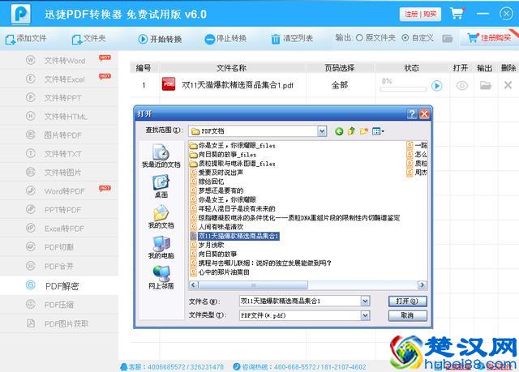Click 注册购买 button on toolbar
The width and height of the screenshot is (519, 372).
489,38
